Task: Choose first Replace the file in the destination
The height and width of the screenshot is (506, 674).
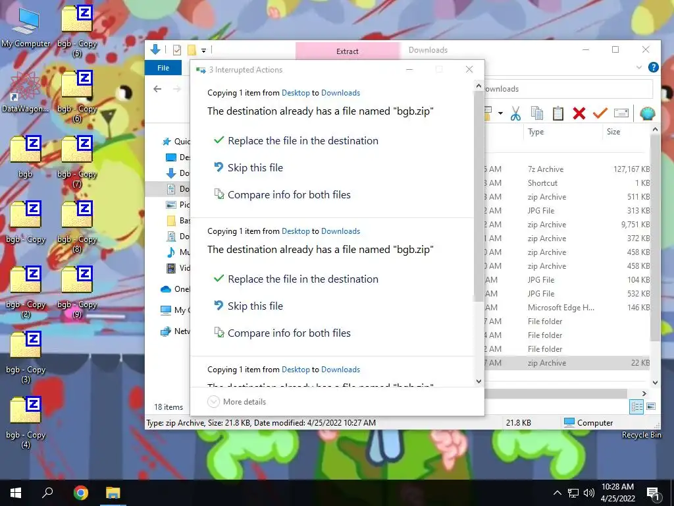Action: (x=296, y=141)
